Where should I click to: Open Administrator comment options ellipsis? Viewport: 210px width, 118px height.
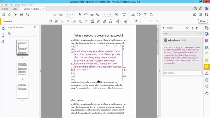tap(200, 40)
